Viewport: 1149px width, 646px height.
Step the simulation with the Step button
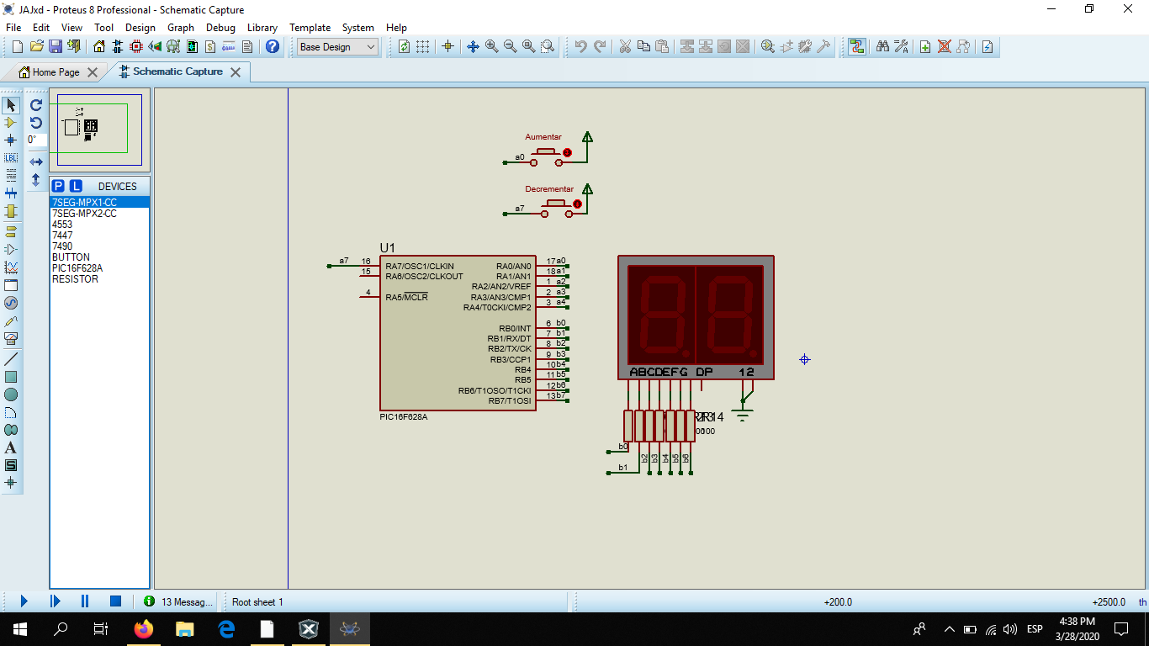point(55,601)
